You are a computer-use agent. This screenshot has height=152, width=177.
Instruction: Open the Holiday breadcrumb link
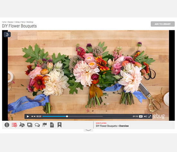[17, 22]
